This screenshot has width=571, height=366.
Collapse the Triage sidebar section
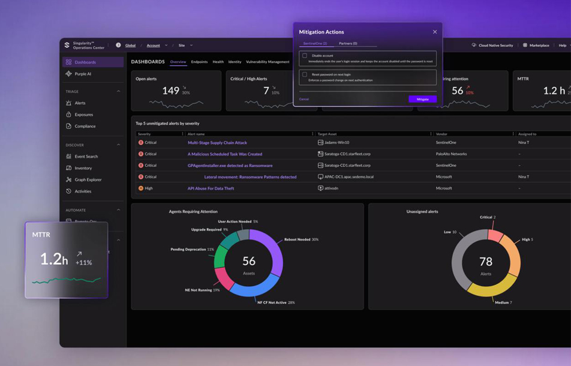[x=118, y=91]
